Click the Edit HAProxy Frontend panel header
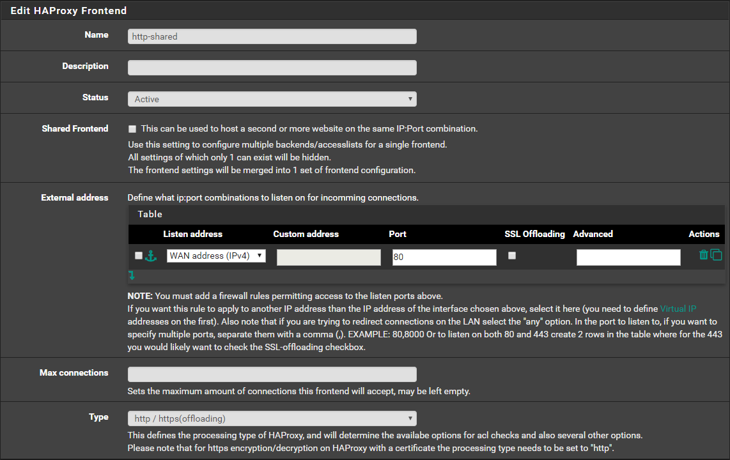The image size is (730, 460). pyautogui.click(x=68, y=11)
